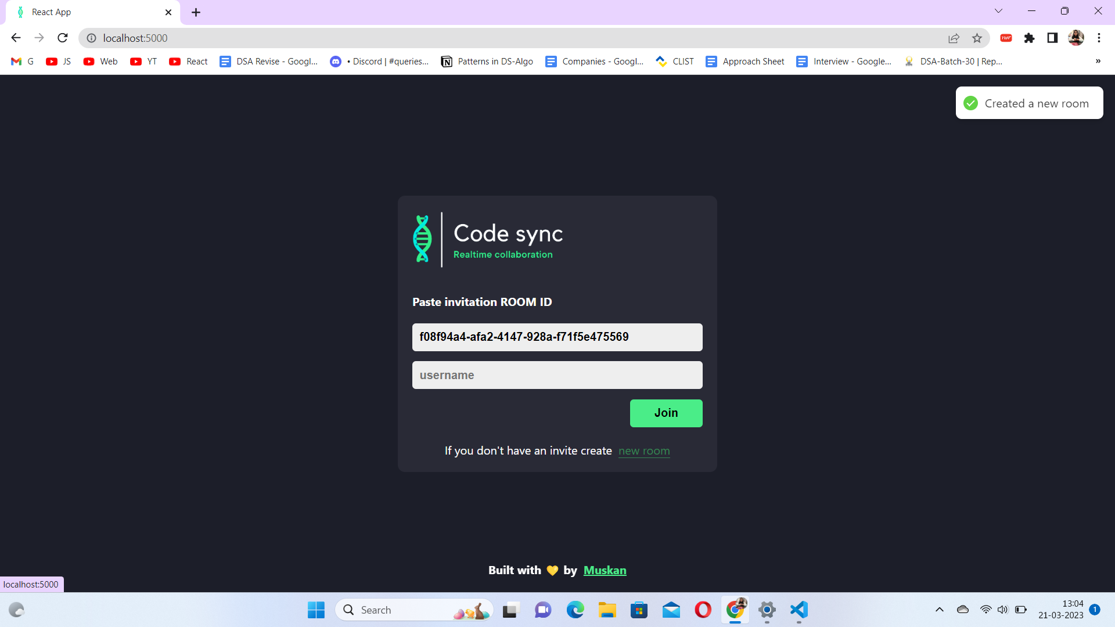Show overflow bookmarks via the double-chevron
Screen dimensions: 1115x627
point(1099,61)
